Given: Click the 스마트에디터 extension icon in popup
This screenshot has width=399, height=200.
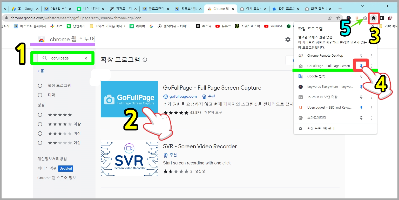Looking at the screenshot, I should [x=301, y=118].
